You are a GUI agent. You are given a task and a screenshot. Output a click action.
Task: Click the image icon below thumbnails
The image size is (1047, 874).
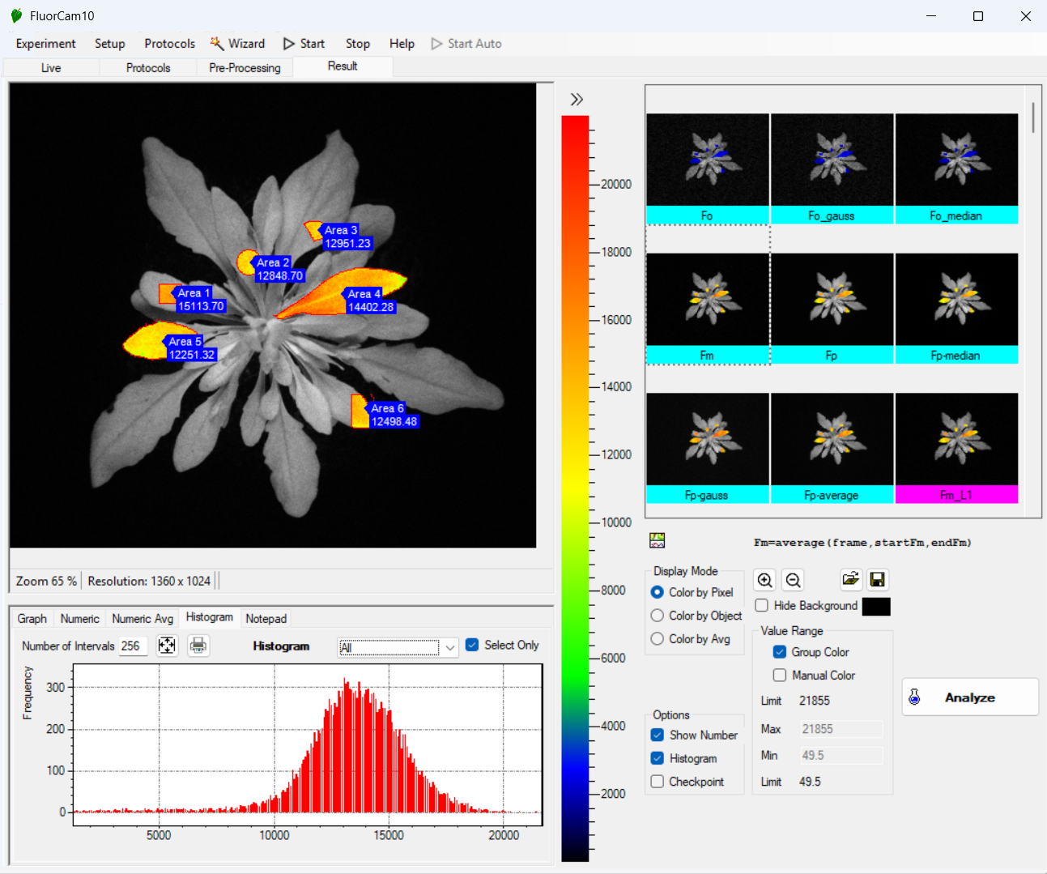point(658,540)
